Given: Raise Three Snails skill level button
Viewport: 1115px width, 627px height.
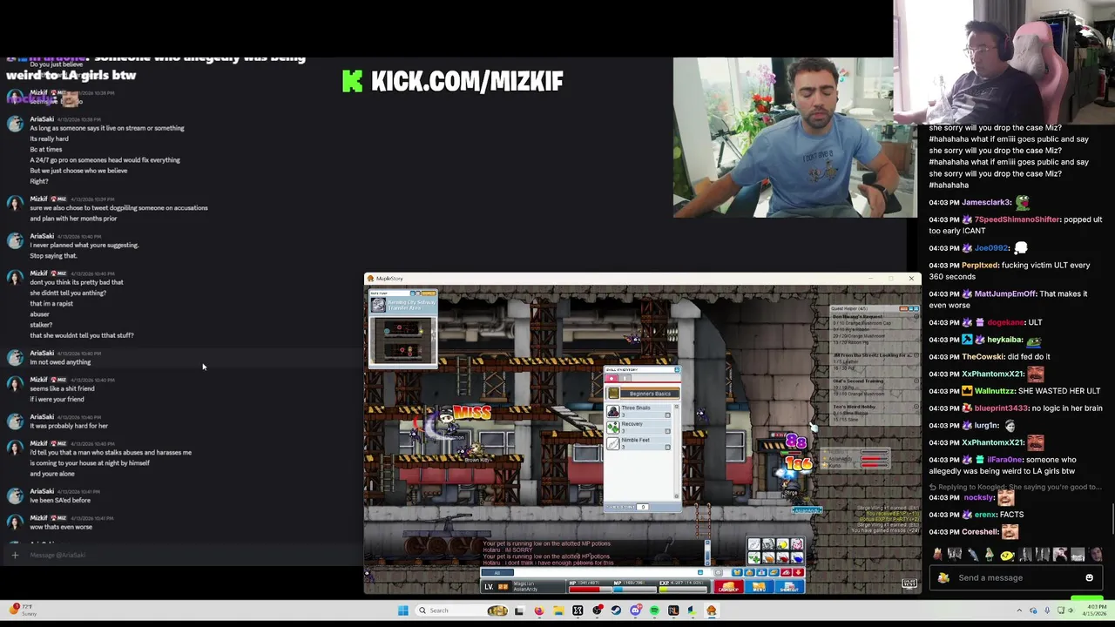Looking at the screenshot, I should pyautogui.click(x=667, y=415).
